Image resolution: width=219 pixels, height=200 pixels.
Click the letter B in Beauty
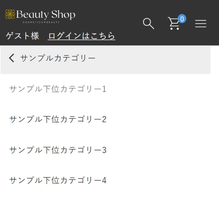[20, 15]
